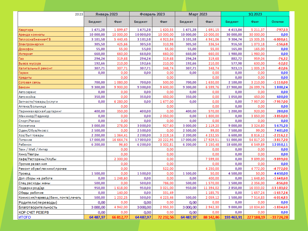Select the Февраль 2023 header cell
The height and width of the screenshot is (231, 308).
[x=152, y=14]
